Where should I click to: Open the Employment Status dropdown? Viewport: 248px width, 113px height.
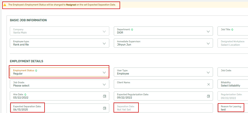tap(59, 72)
